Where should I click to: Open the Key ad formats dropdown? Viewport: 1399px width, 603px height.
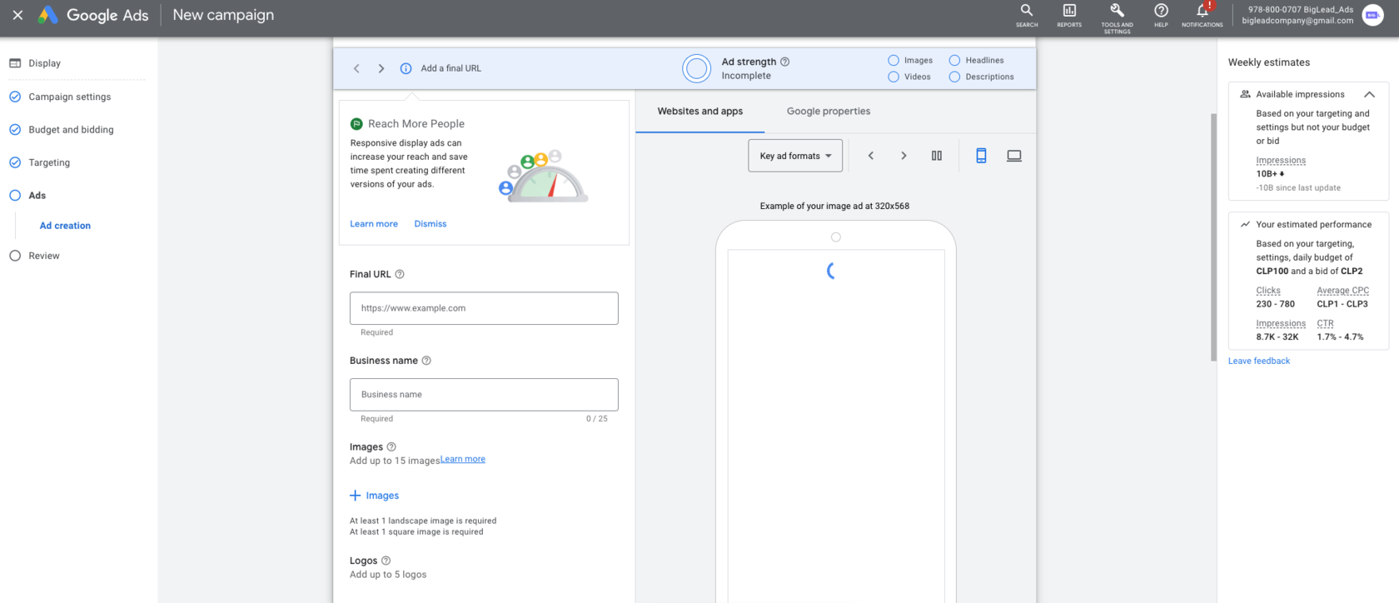click(x=794, y=156)
